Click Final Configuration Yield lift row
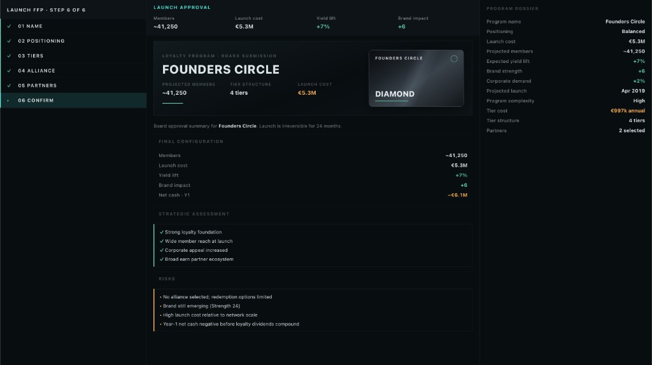This screenshot has width=652, height=365. (313, 176)
